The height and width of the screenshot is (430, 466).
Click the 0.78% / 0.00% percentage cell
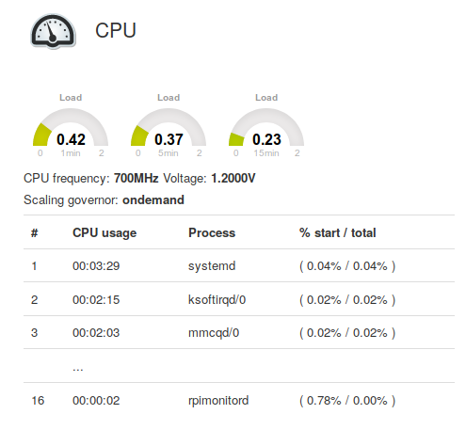[347, 401]
